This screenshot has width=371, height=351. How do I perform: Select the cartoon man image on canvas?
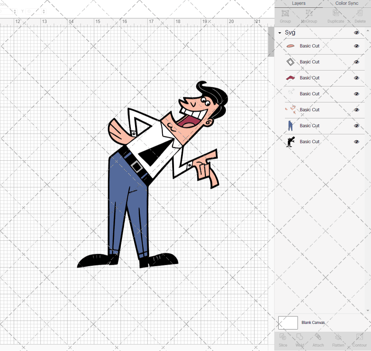point(152,174)
